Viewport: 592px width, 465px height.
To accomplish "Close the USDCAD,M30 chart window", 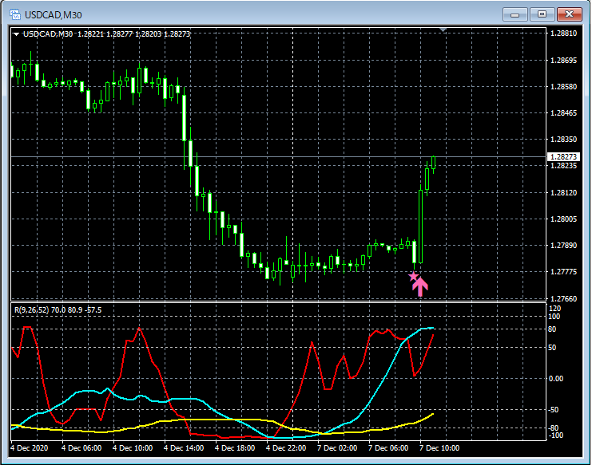I will [570, 14].
